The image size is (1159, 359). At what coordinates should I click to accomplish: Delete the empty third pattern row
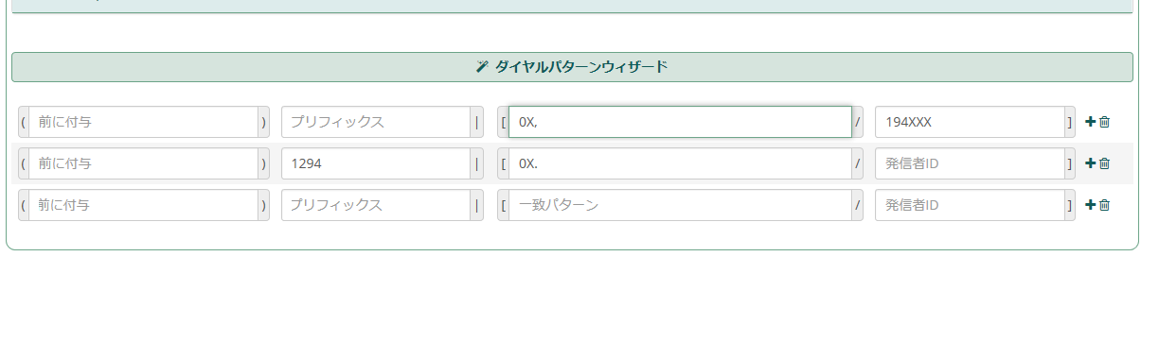coord(1104,205)
